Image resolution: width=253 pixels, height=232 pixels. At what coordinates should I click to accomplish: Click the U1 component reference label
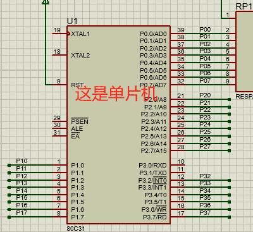tap(72, 21)
